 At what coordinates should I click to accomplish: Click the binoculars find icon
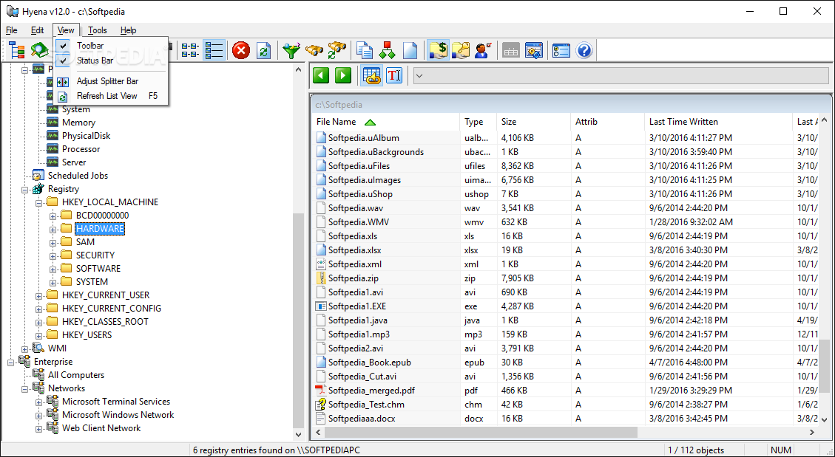pos(314,50)
